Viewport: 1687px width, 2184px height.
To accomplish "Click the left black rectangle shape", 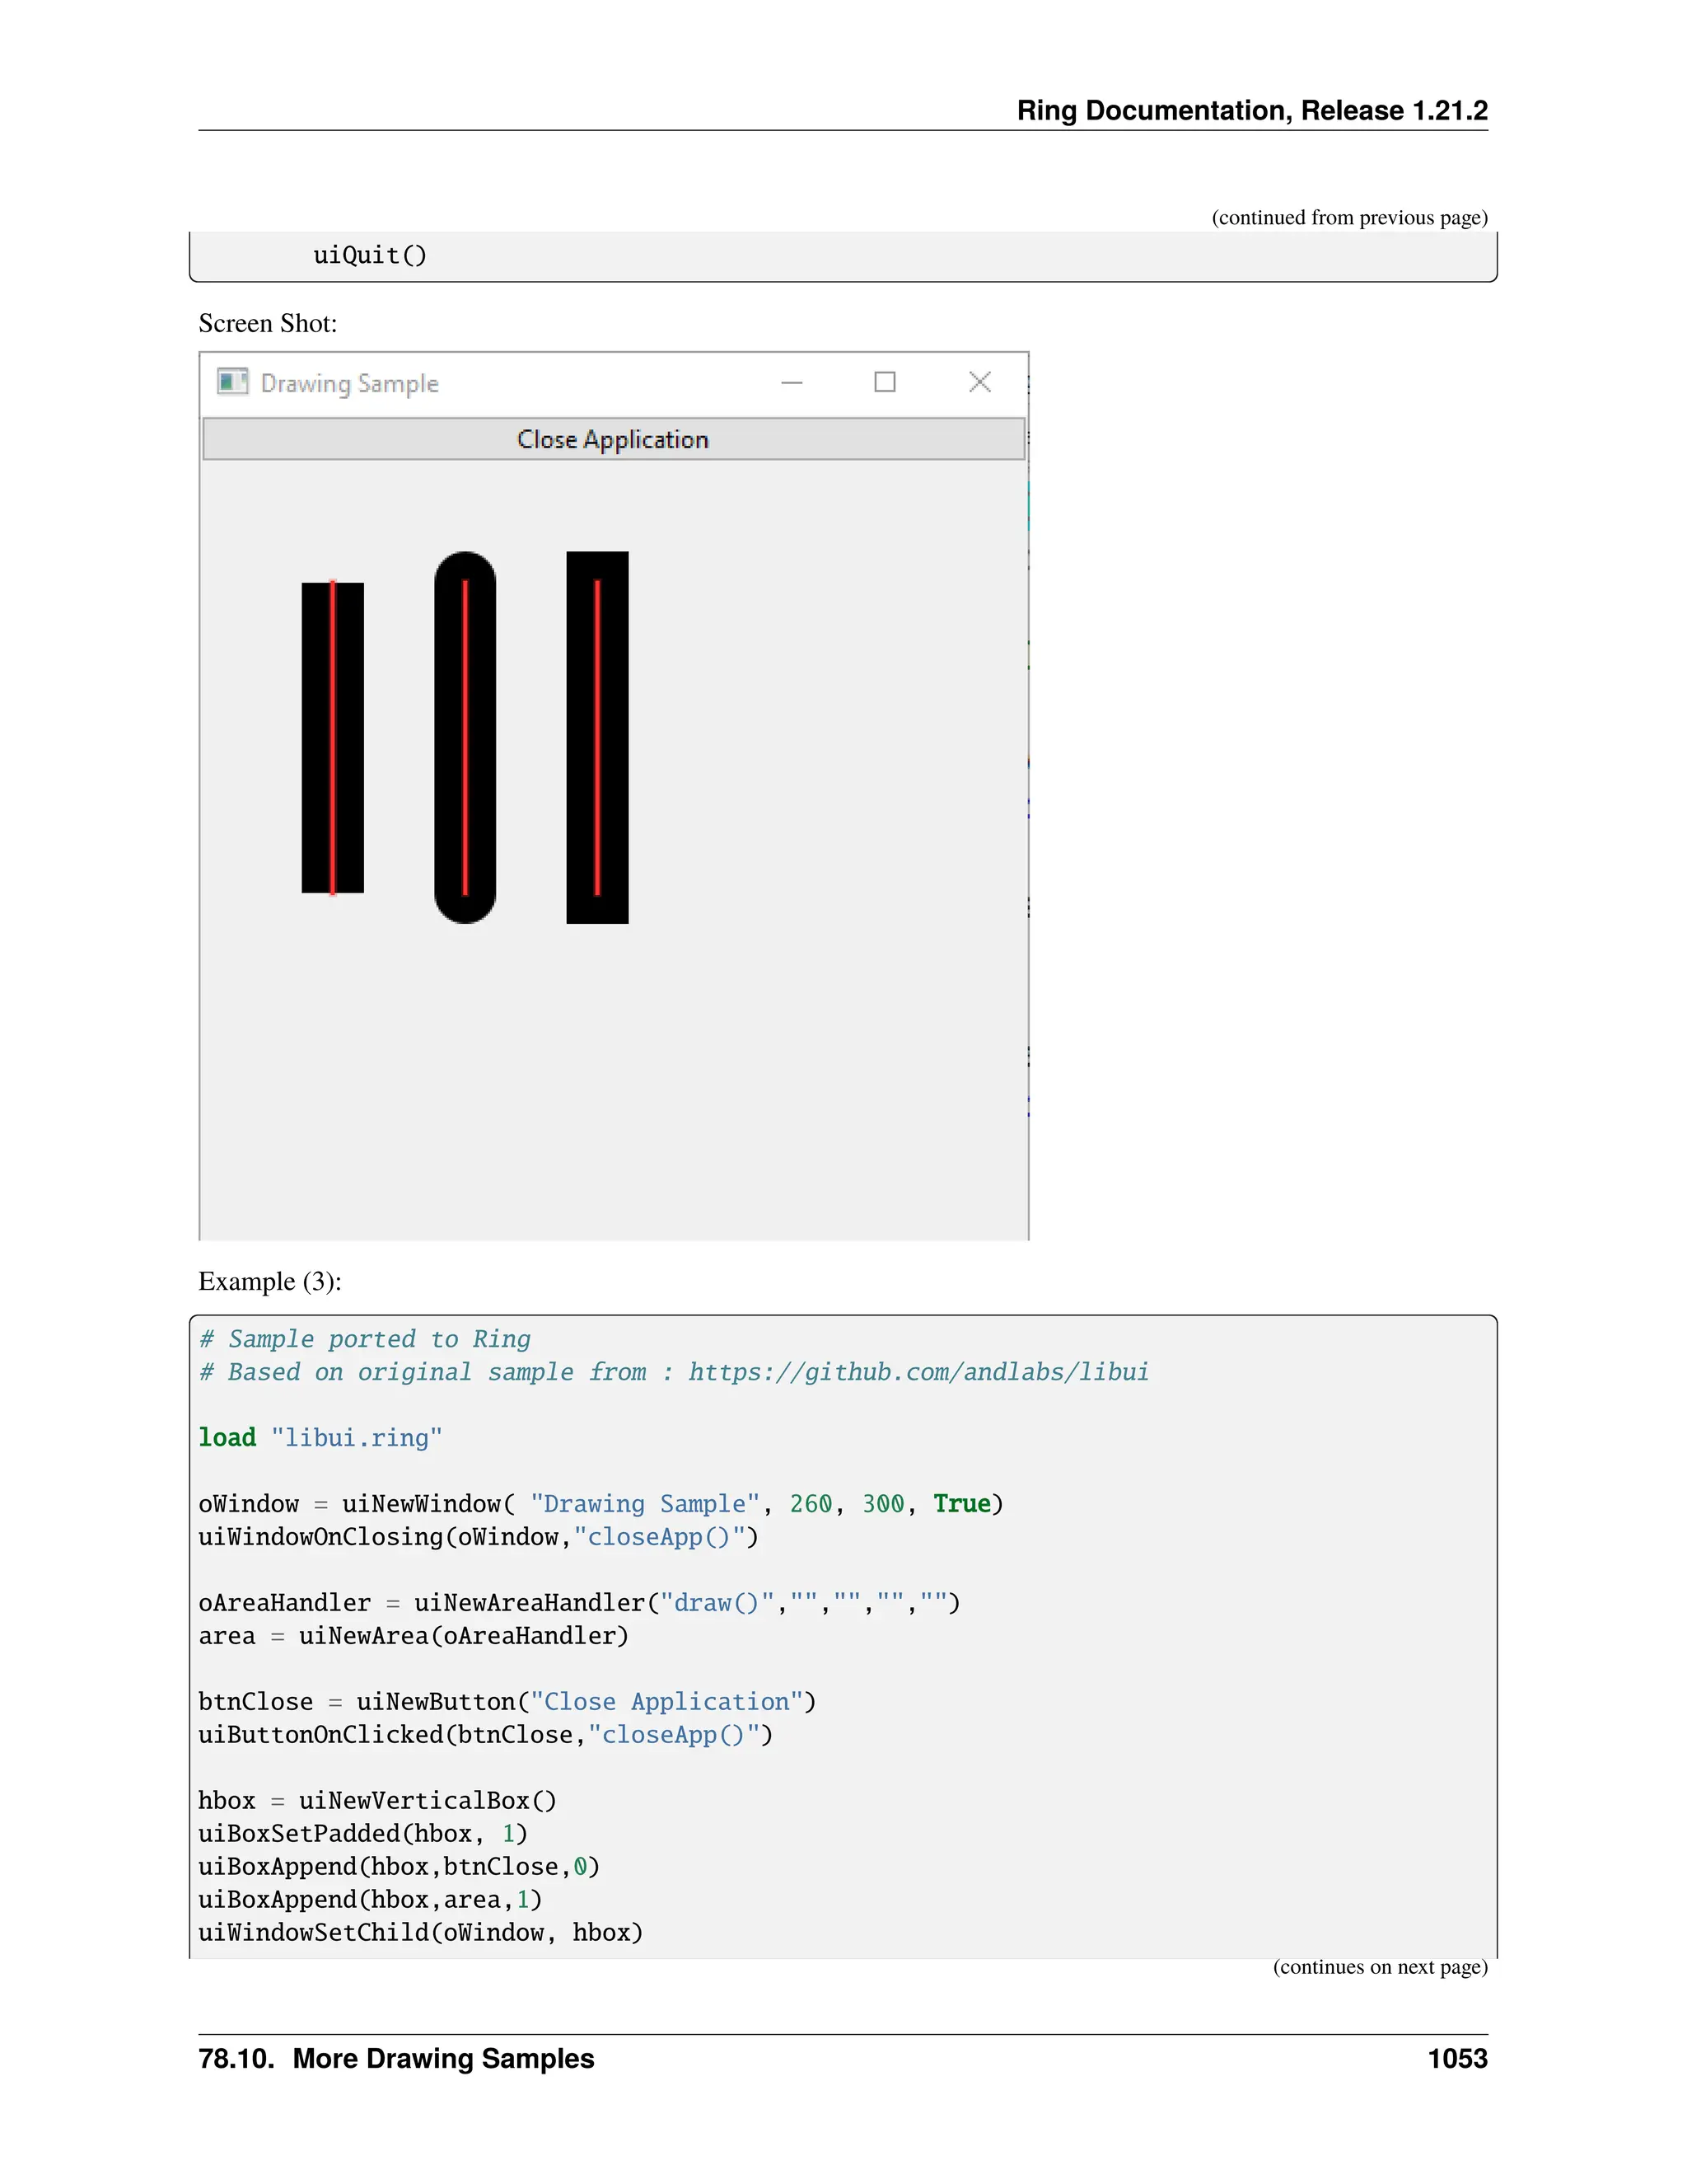I will coord(314,737).
